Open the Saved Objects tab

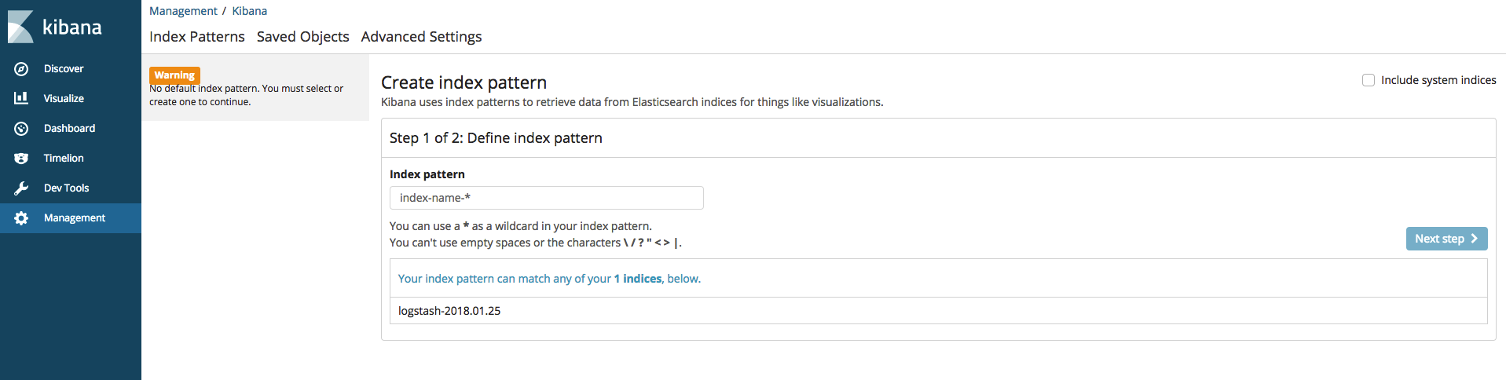click(x=303, y=37)
